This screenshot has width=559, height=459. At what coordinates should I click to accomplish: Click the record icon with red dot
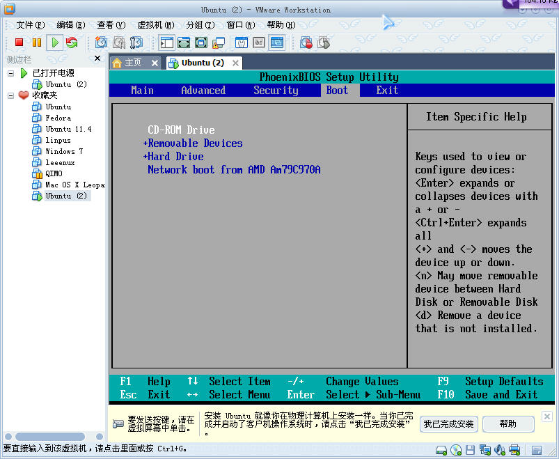306,42
